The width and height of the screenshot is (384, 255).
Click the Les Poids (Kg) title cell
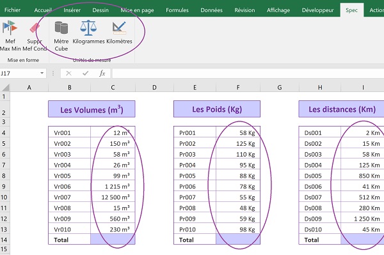coord(217,109)
